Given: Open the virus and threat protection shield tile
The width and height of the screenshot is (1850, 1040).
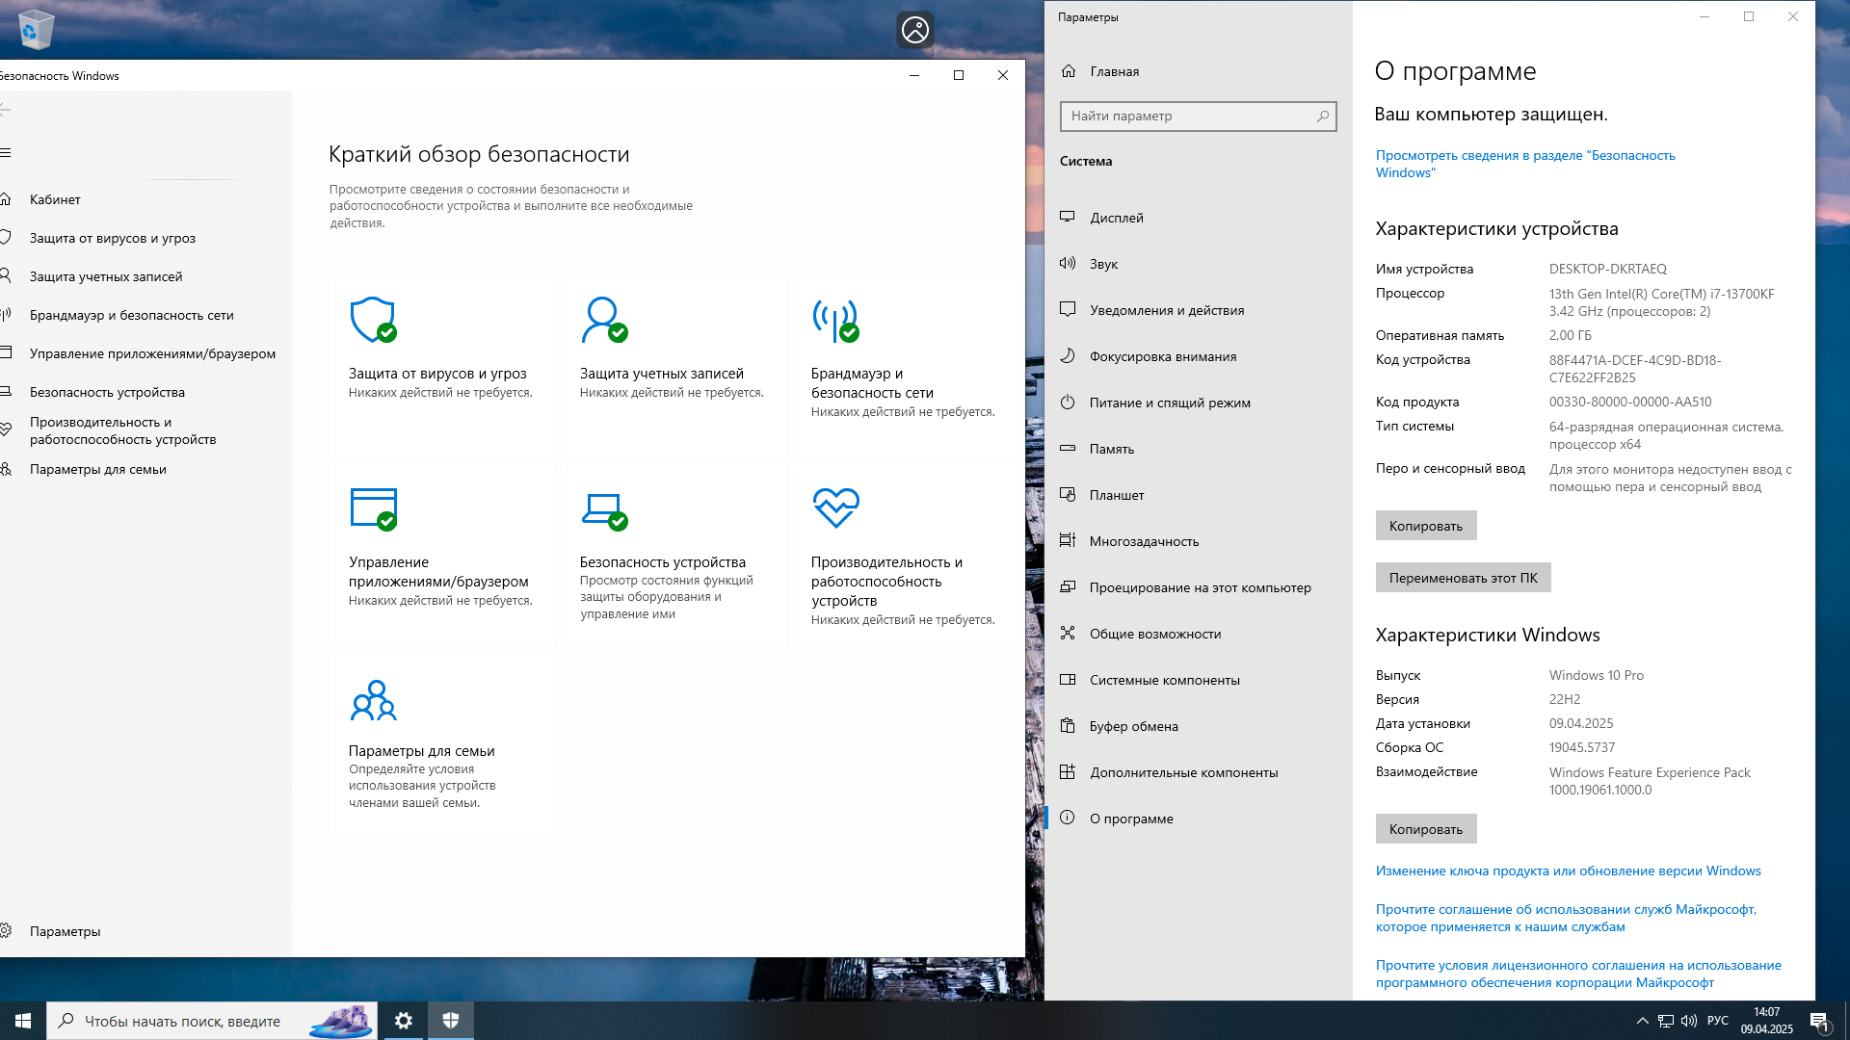Looking at the screenshot, I should [x=373, y=320].
